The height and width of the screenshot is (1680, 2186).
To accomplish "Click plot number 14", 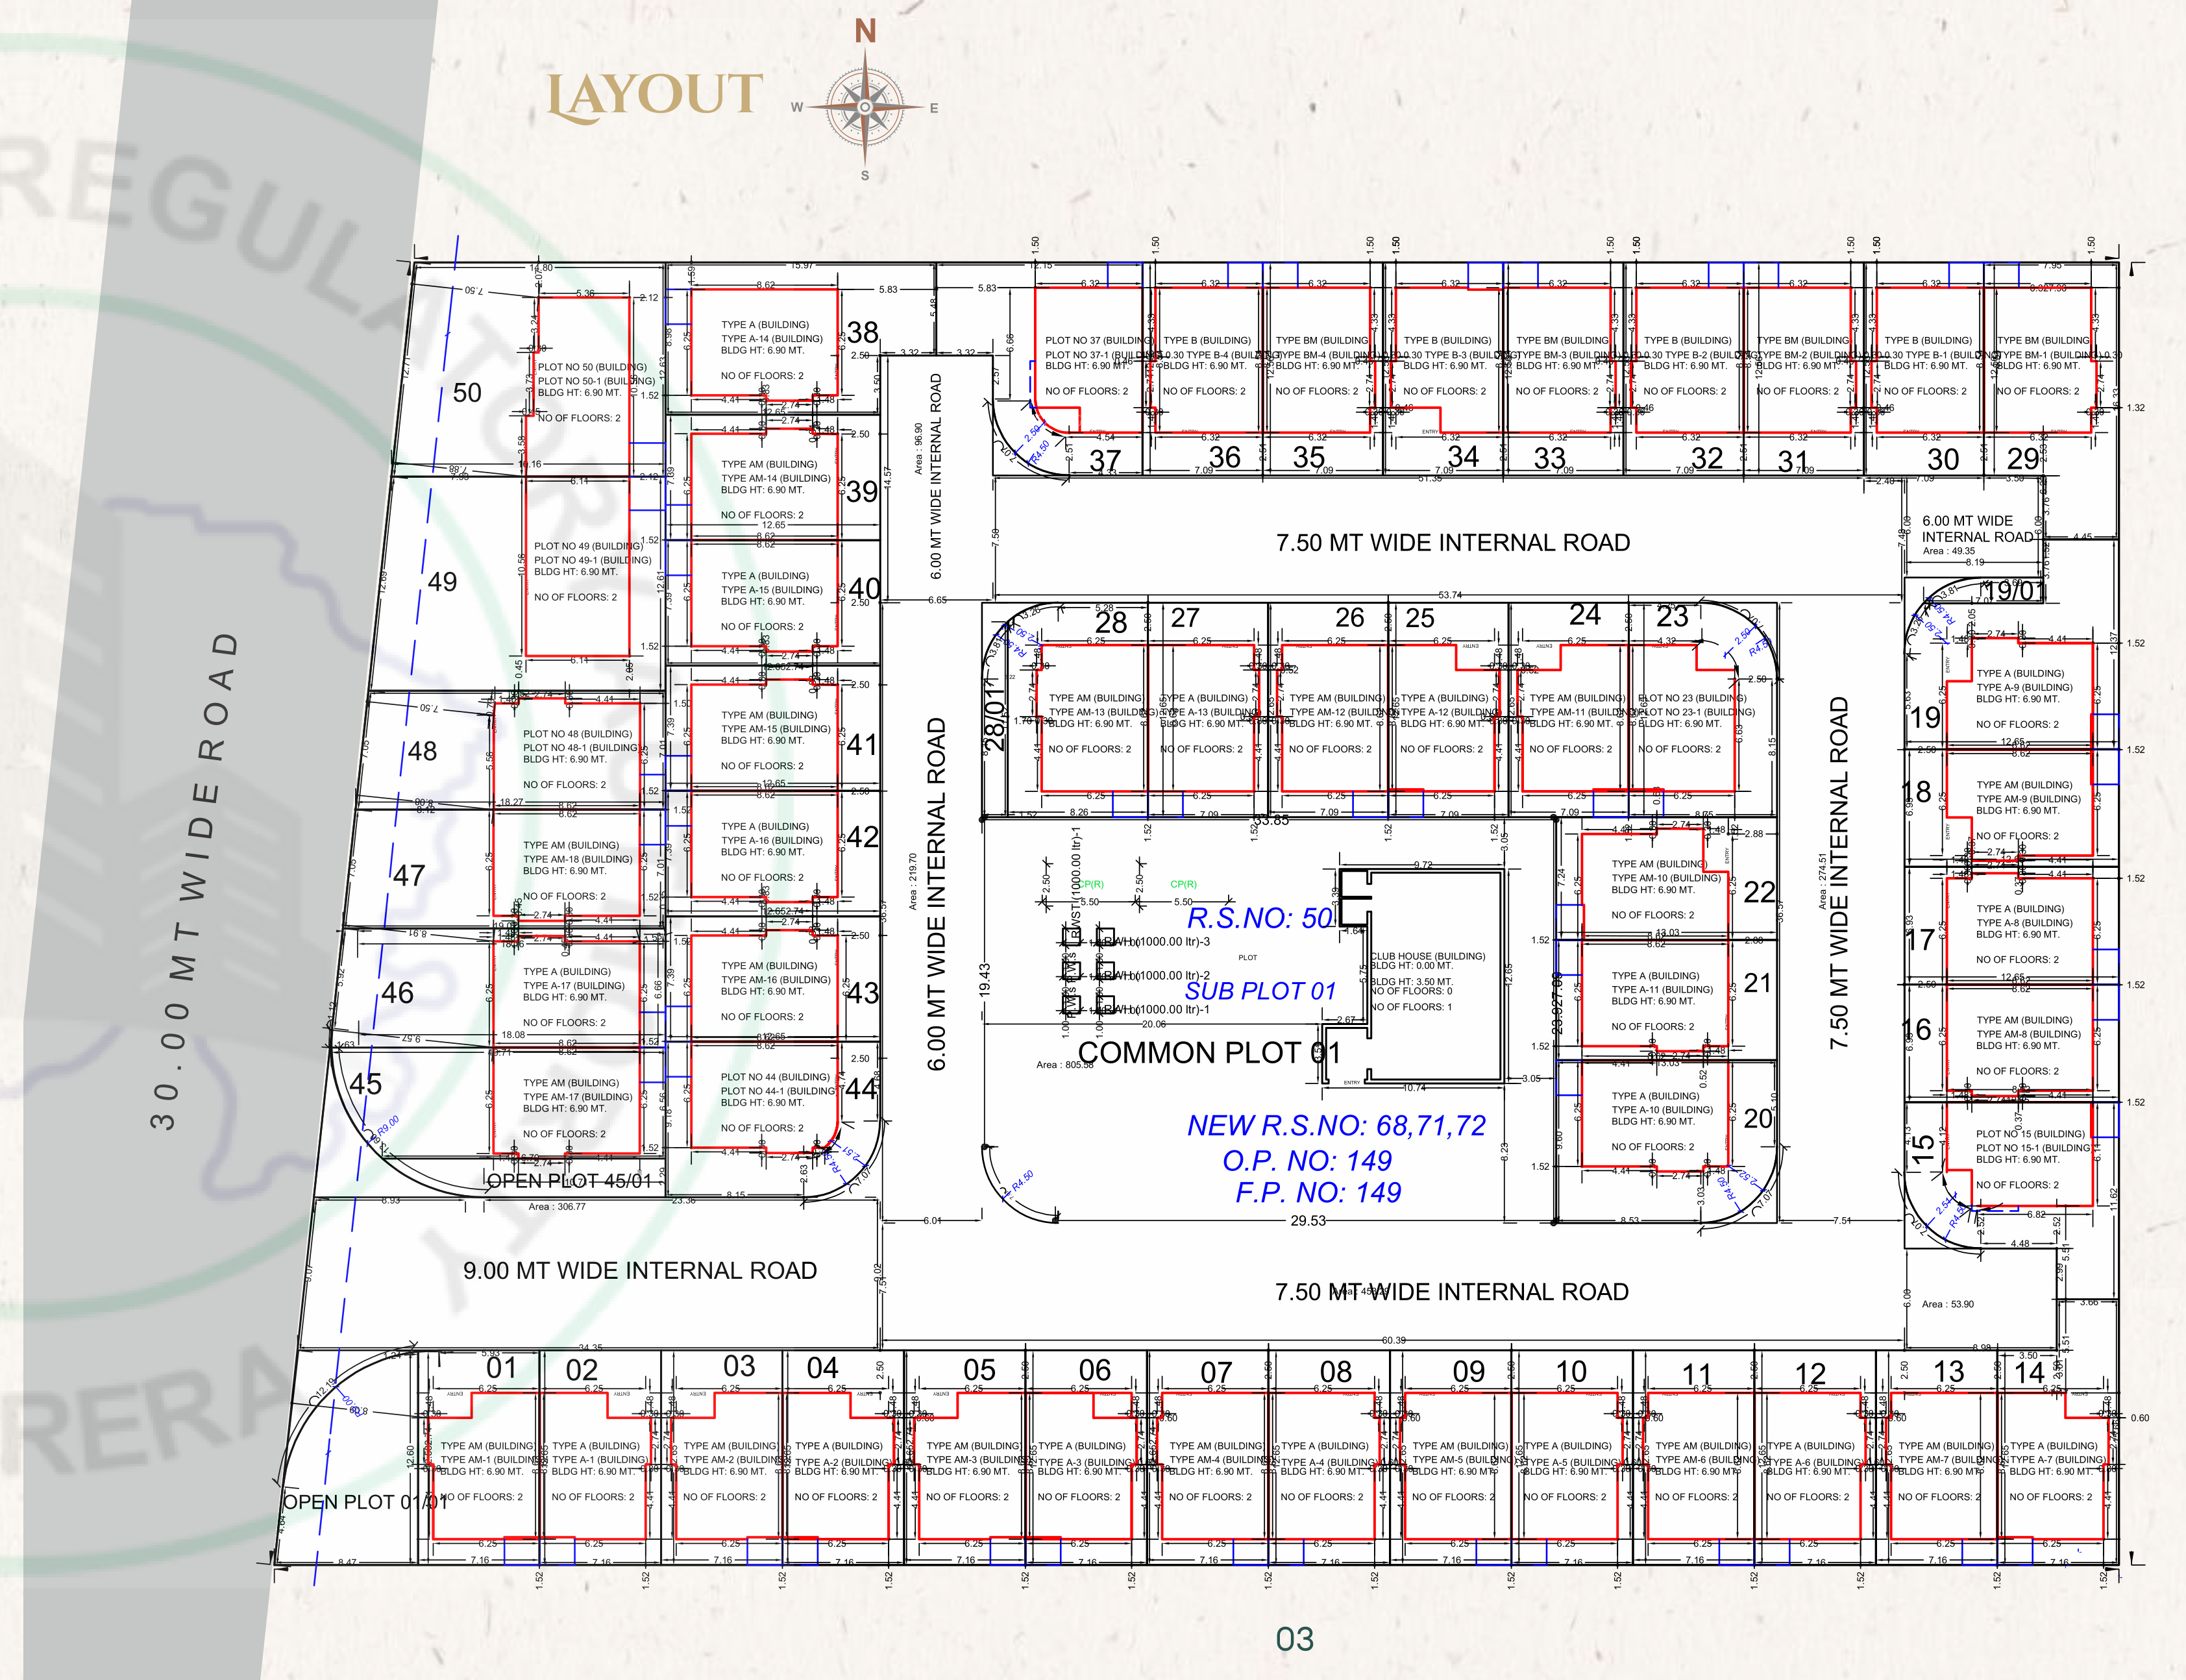I will (x=2030, y=1372).
